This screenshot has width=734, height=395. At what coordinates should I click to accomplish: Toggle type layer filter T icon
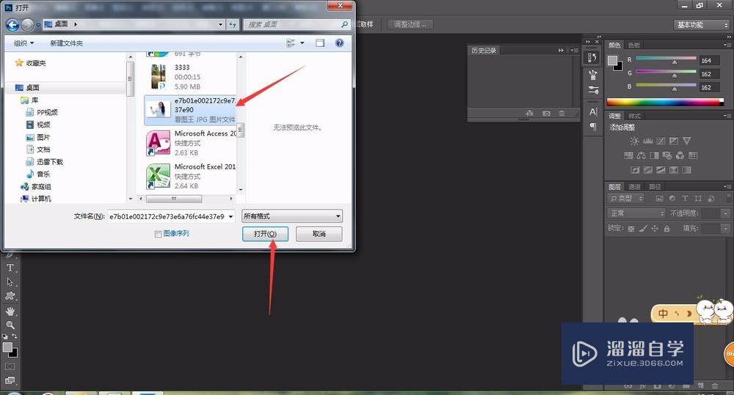coord(685,198)
